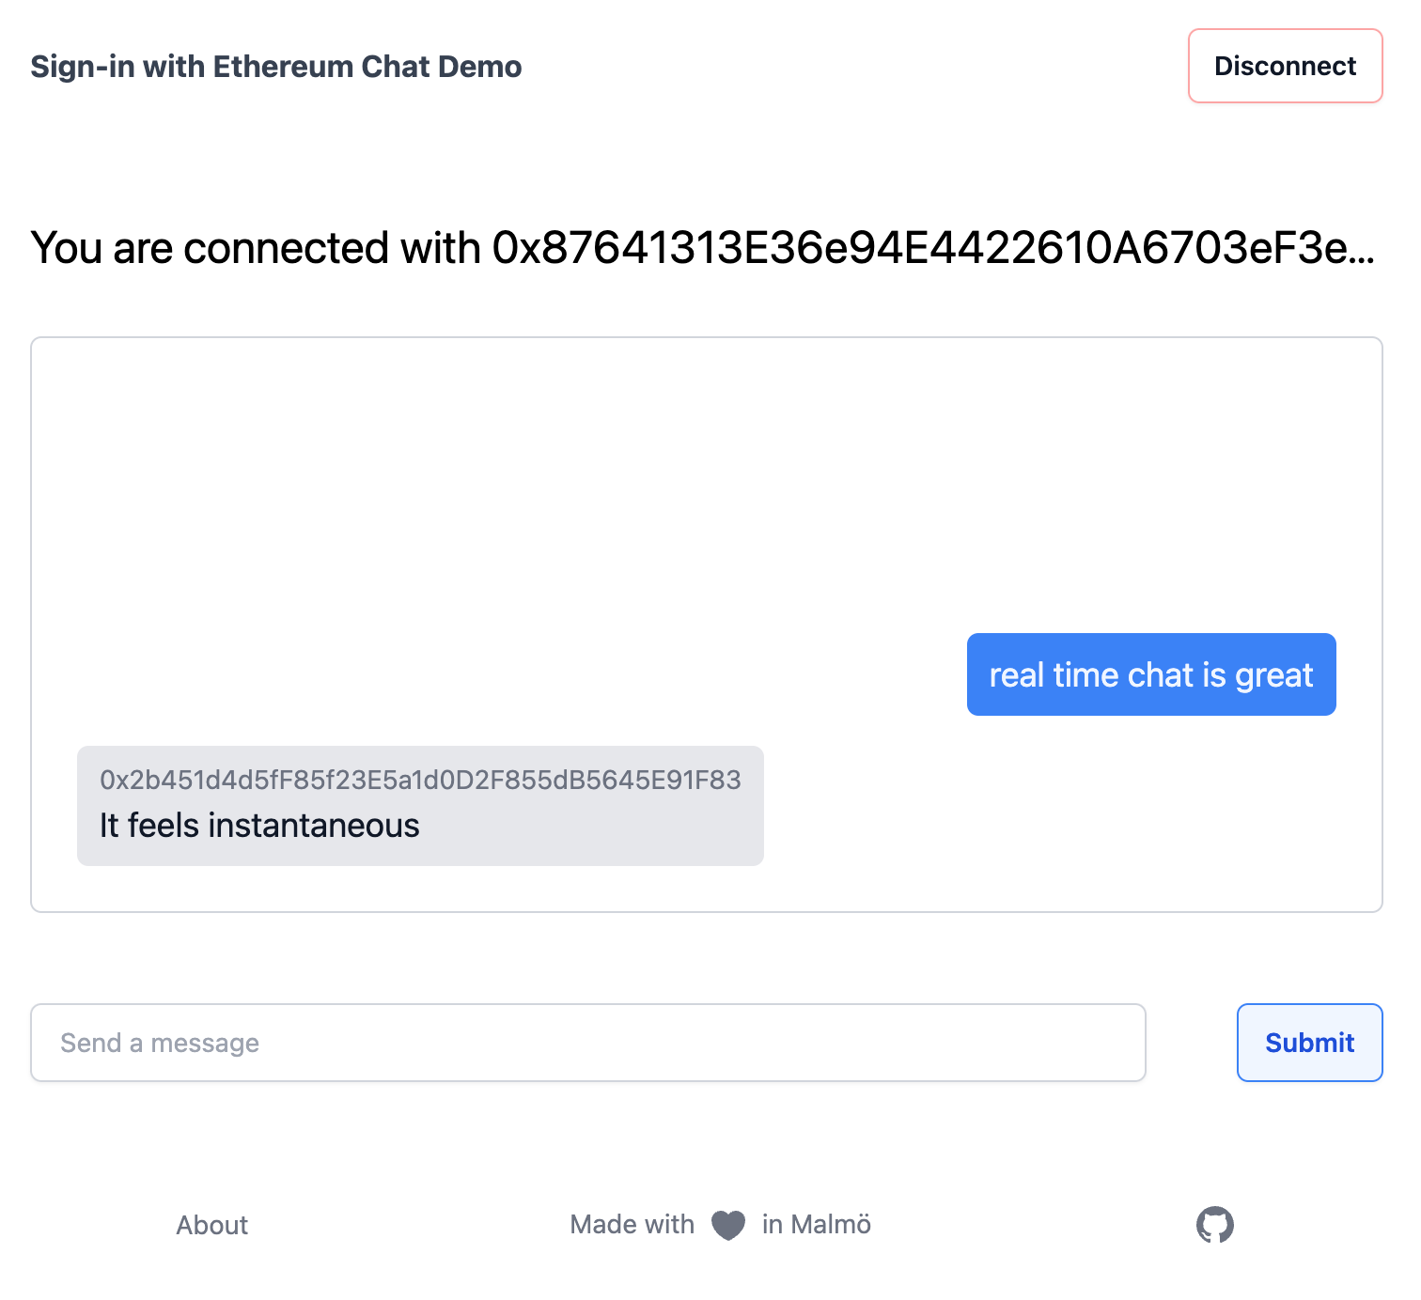
Task: Open the About link
Action: [212, 1225]
